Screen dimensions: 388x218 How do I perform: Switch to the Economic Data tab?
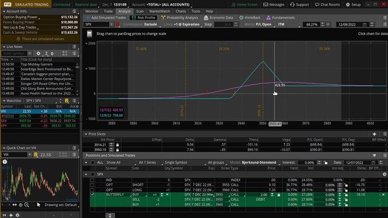218,18
